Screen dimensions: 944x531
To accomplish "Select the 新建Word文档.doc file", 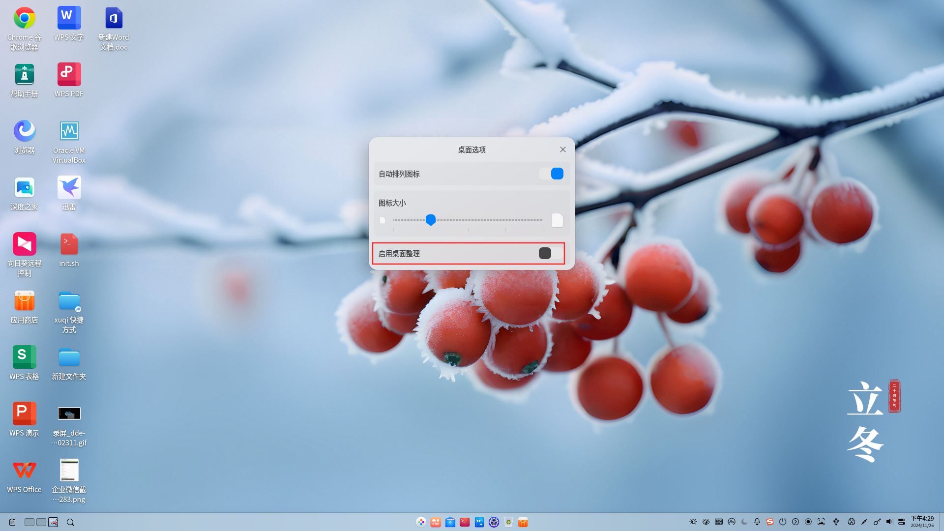I will pyautogui.click(x=114, y=29).
